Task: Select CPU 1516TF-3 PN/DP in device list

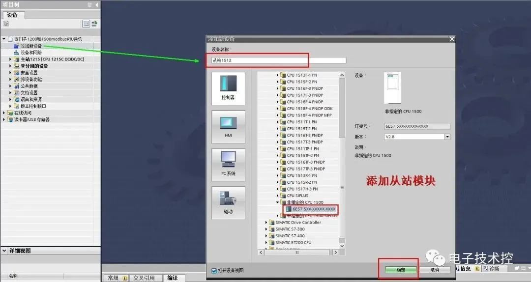Action: pyautogui.click(x=306, y=162)
